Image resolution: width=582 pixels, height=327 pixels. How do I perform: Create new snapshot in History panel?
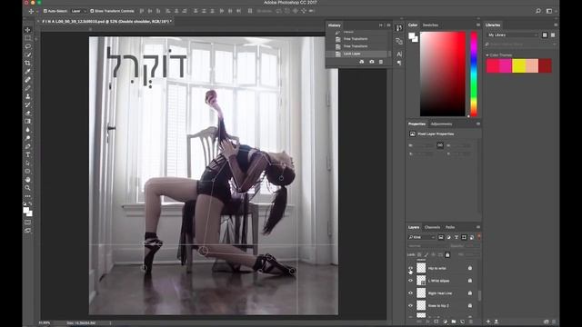point(372,62)
